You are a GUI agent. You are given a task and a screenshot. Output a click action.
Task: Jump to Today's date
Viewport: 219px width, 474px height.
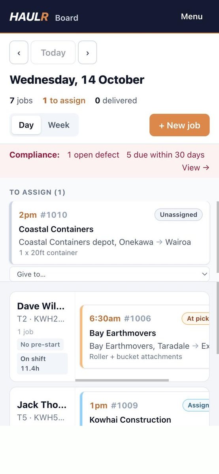[53, 53]
